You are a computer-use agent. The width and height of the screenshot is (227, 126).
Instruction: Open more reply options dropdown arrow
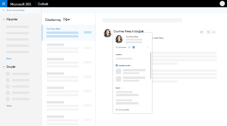214,32
